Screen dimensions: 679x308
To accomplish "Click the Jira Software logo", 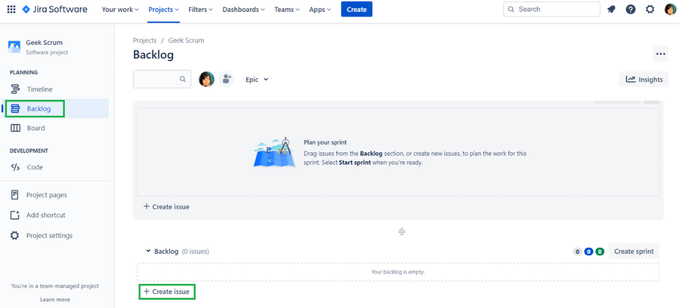I will tap(54, 9).
